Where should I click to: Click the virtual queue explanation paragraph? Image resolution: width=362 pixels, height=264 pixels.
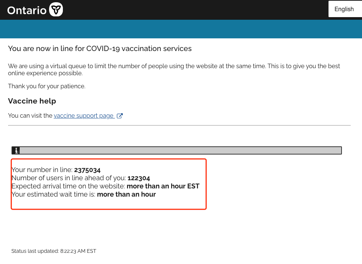click(x=174, y=70)
